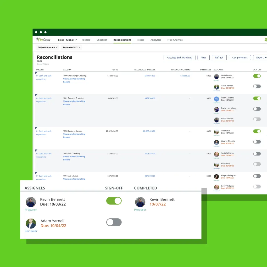267x267 pixels.
Task: Click the $114,918.00 reconciled balance link
Action: [x=150, y=76]
